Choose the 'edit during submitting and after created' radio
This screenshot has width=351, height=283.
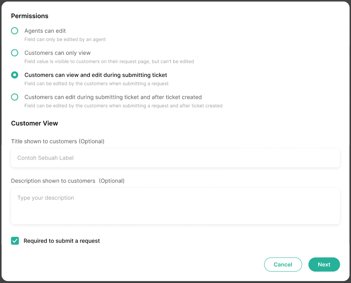click(x=14, y=97)
